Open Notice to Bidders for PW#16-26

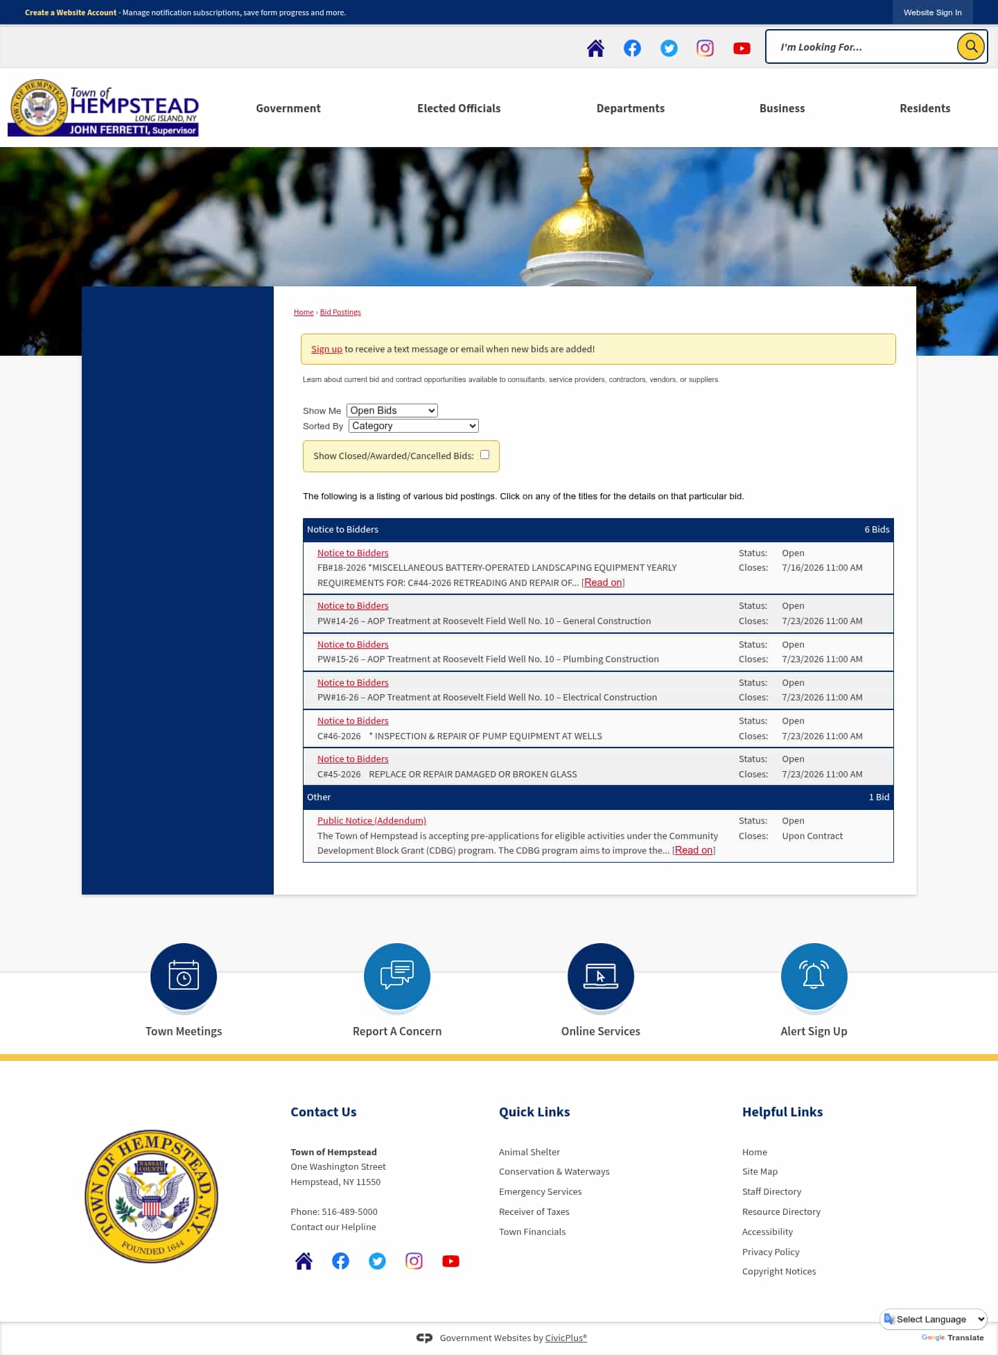[x=353, y=682]
